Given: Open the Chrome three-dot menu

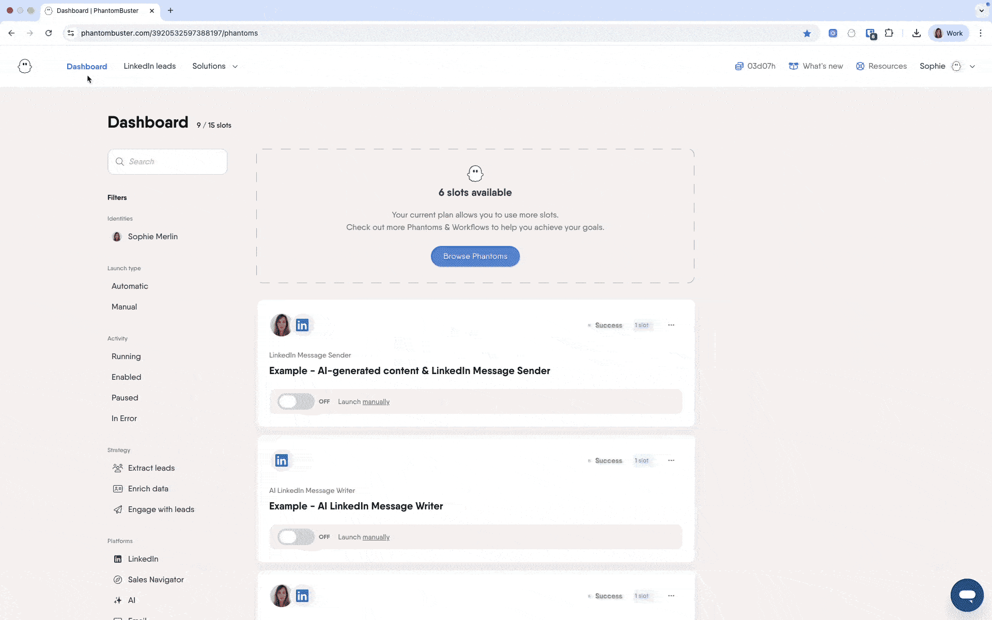Looking at the screenshot, I should [981, 33].
